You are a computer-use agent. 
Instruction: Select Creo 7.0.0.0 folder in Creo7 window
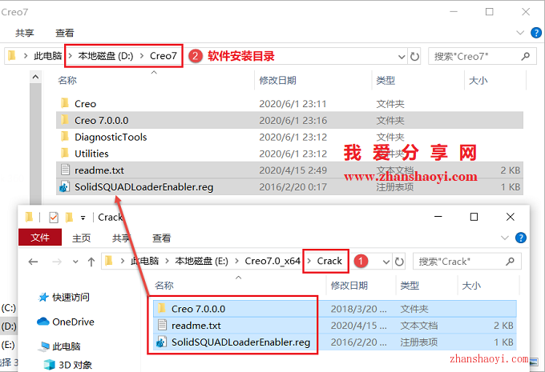click(289, 121)
